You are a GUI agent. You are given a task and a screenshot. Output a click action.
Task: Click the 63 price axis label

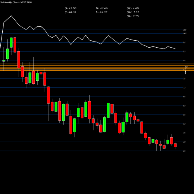184,106
